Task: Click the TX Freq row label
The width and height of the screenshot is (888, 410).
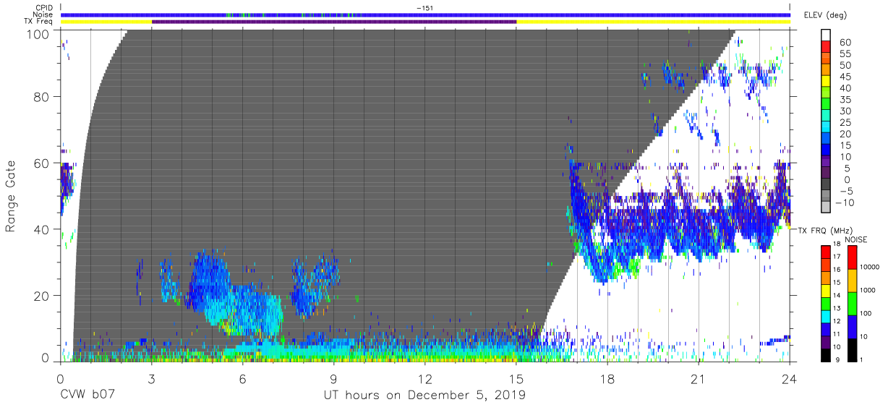Action: [38, 22]
